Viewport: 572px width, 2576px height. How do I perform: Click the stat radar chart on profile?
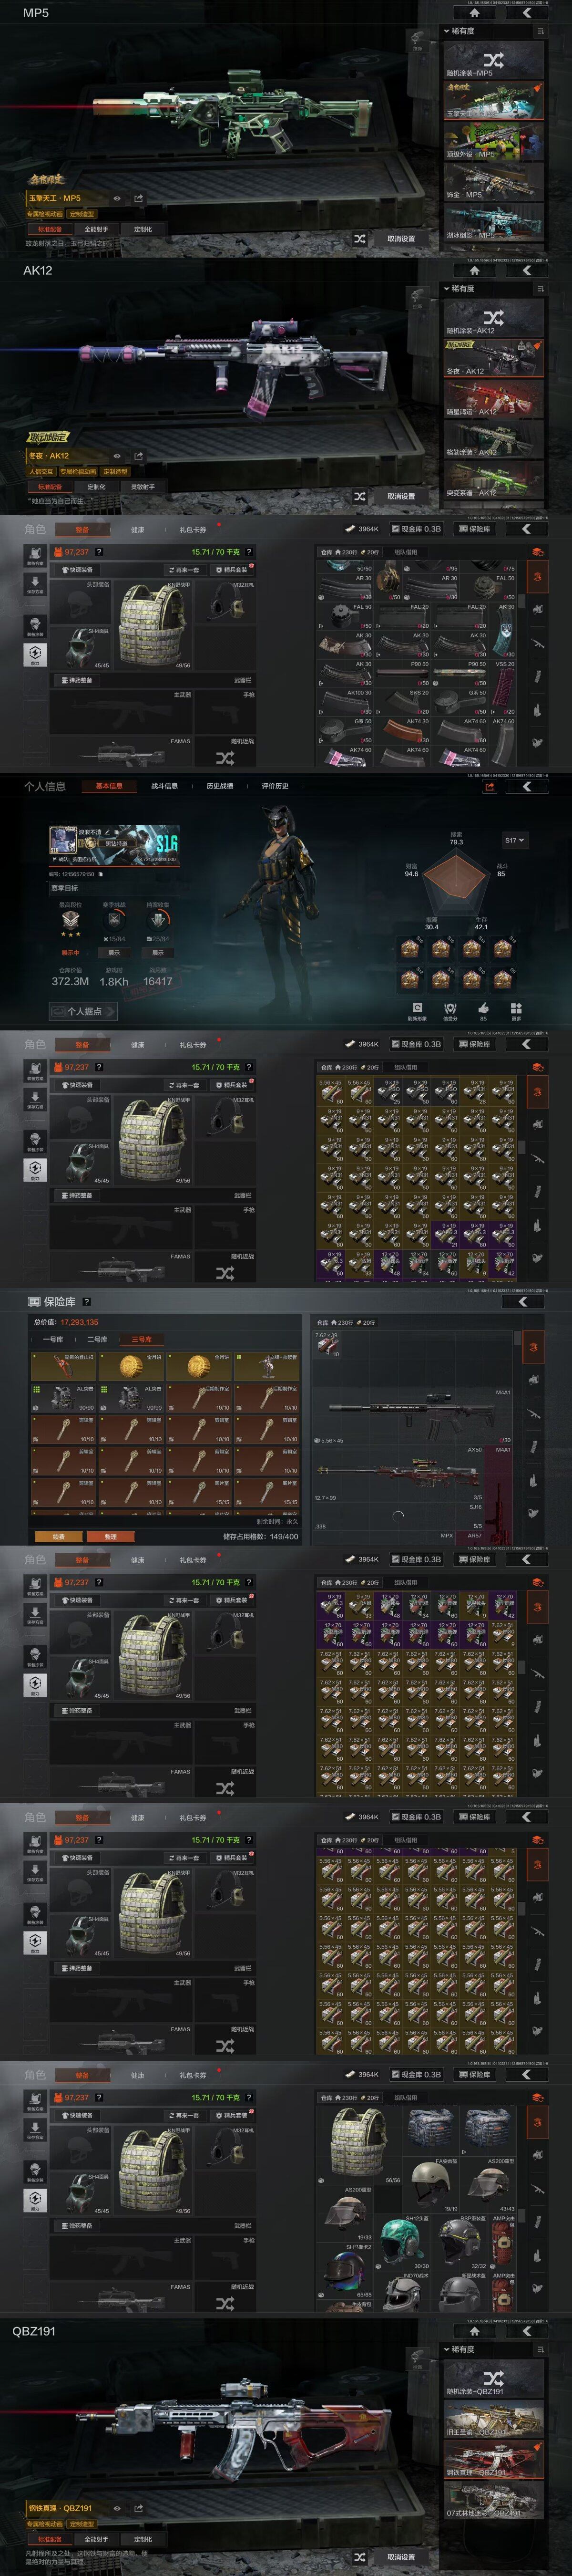pyautogui.click(x=456, y=880)
